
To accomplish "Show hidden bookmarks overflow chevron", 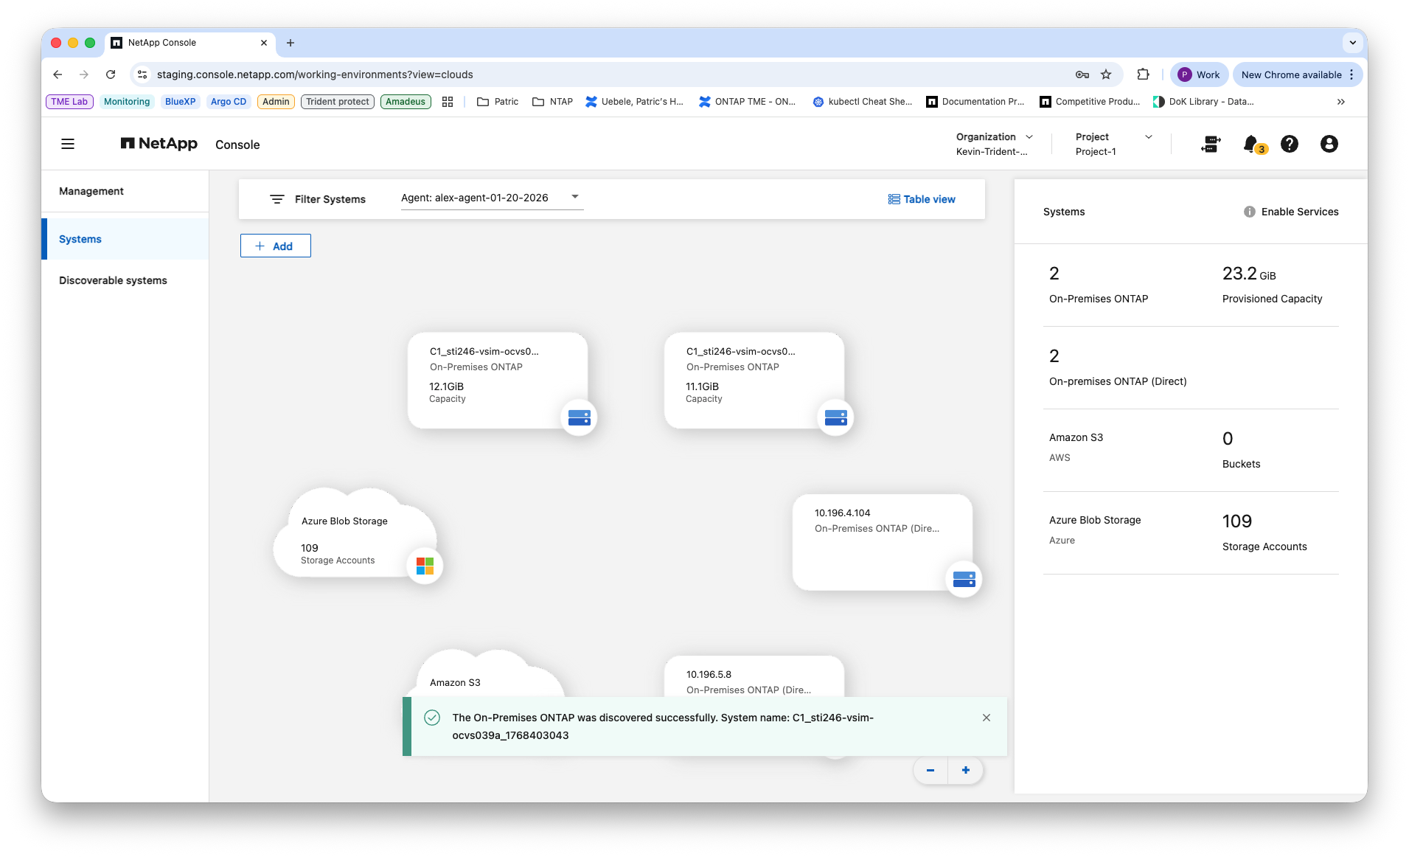I will [1341, 102].
